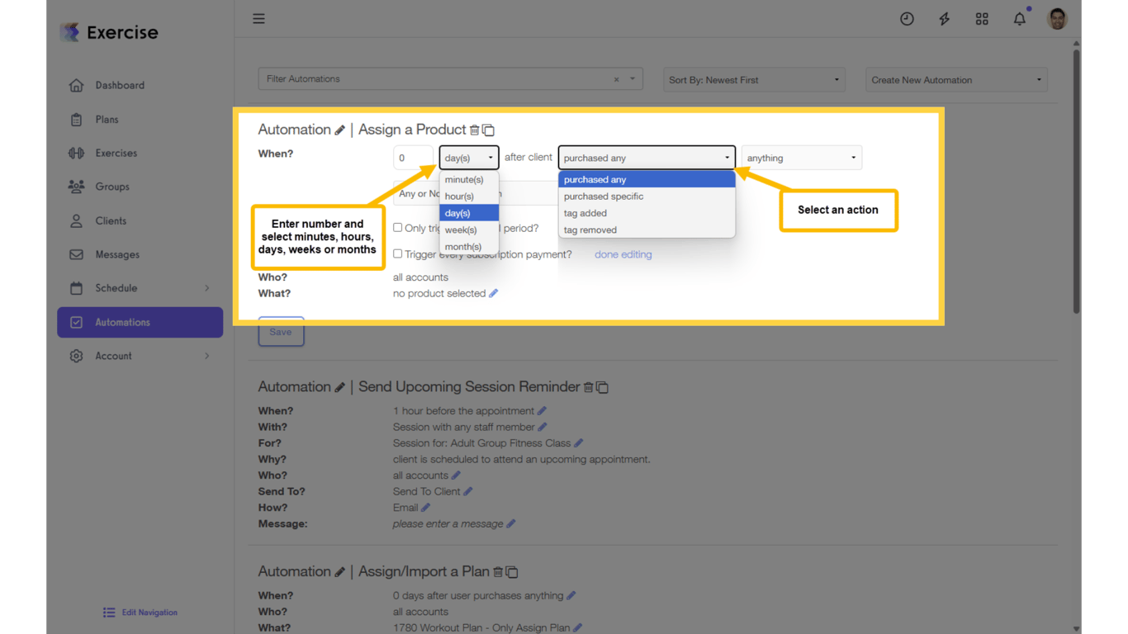Image resolution: width=1128 pixels, height=634 pixels.
Task: Choose 'tag added' in the action dropdown
Action: 586,213
